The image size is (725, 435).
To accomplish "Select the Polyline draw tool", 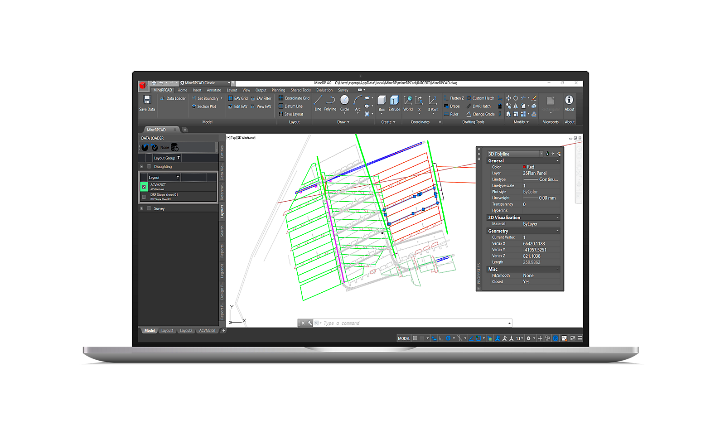I will tap(330, 103).
